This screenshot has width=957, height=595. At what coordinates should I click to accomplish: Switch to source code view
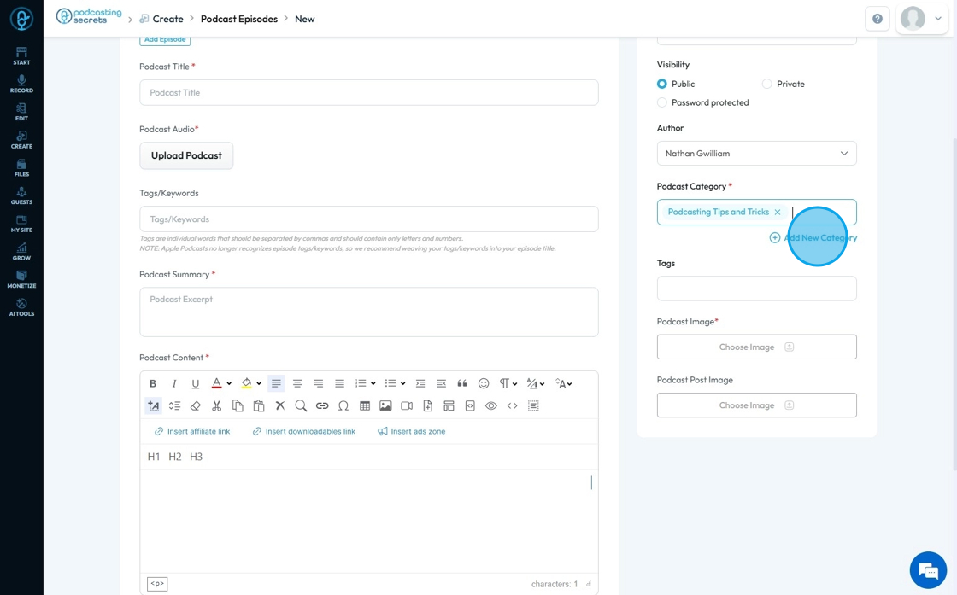coord(512,406)
